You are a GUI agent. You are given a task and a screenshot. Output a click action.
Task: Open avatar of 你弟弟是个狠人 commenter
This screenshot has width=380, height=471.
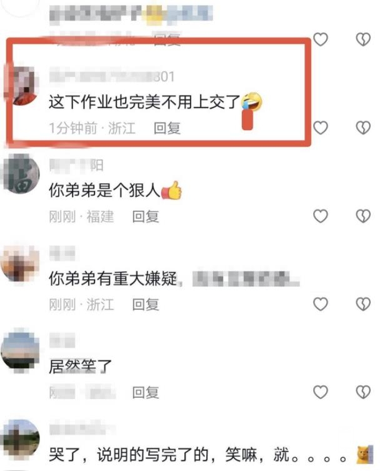click(21, 174)
